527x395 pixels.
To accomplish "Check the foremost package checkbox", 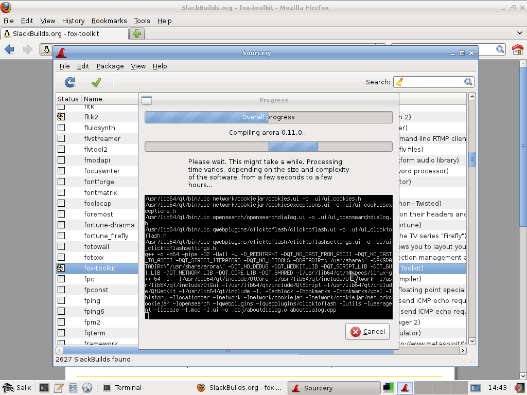I will (x=61, y=214).
